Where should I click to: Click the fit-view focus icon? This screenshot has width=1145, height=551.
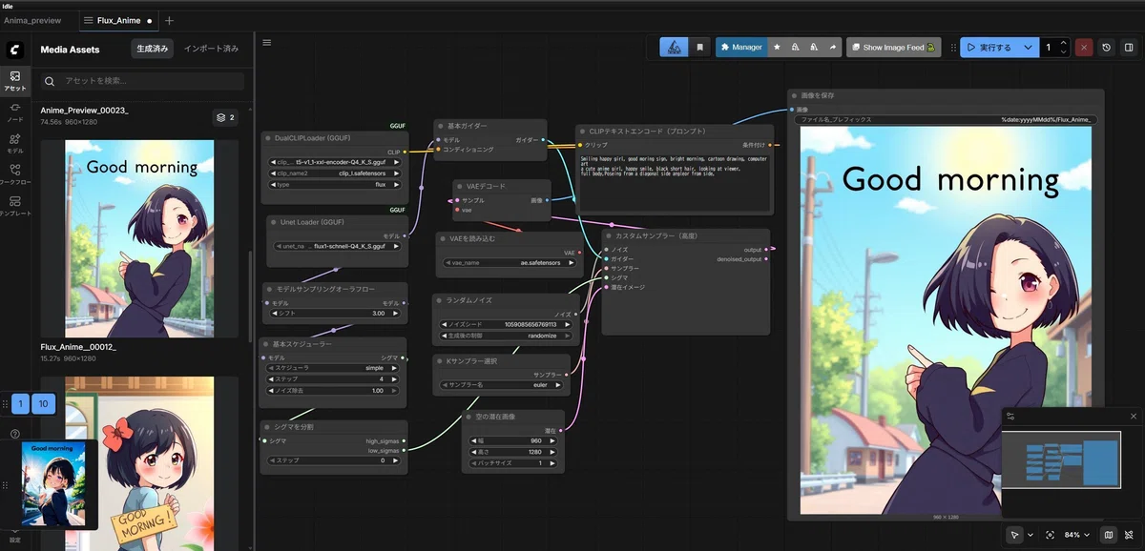pyautogui.click(x=1050, y=535)
